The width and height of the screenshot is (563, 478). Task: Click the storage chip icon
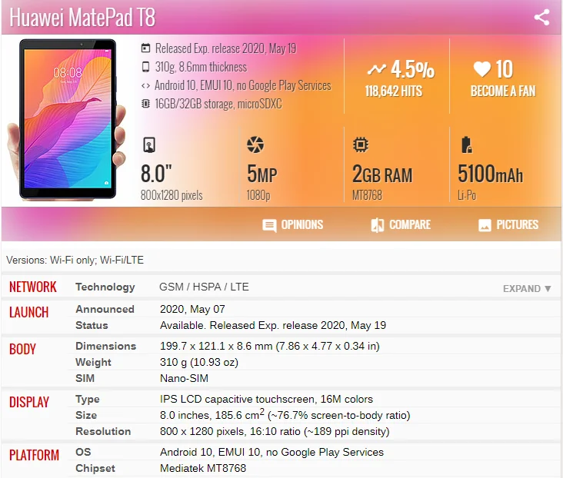tap(145, 104)
